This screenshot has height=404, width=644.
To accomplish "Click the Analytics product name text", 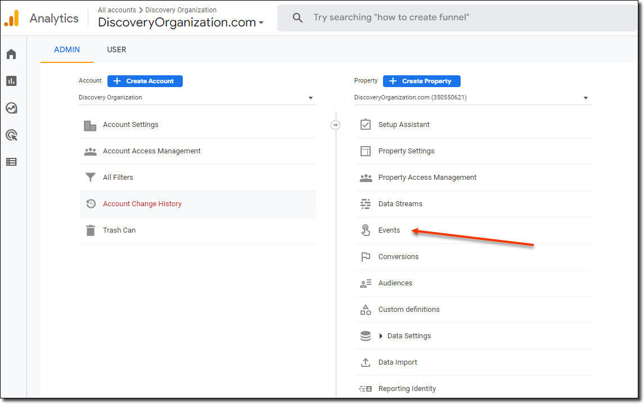I will 54,19.
